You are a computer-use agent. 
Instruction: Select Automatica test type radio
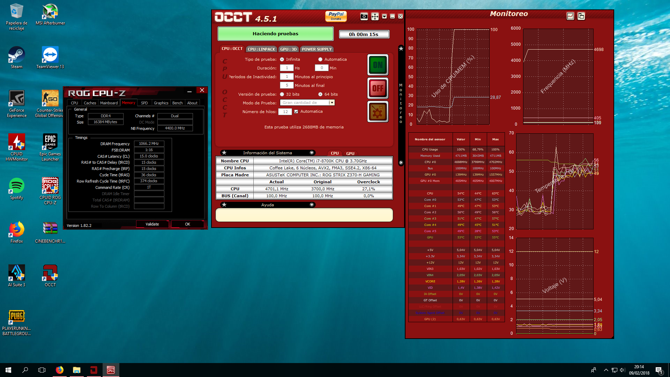coord(320,59)
